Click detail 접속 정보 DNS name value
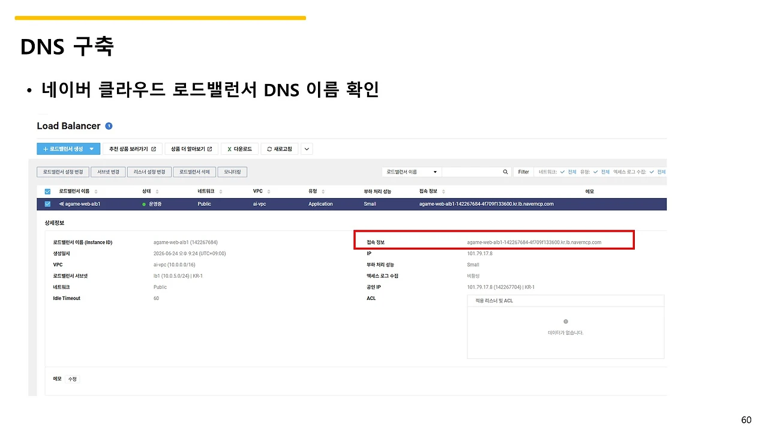Image resolution: width=768 pixels, height=432 pixels. (534, 242)
